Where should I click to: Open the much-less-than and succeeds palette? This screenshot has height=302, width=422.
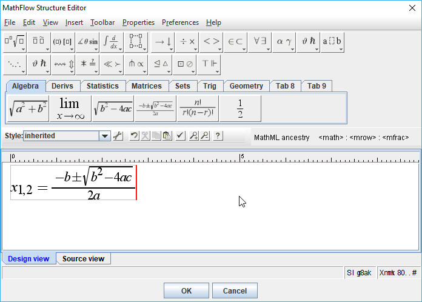tap(112, 64)
